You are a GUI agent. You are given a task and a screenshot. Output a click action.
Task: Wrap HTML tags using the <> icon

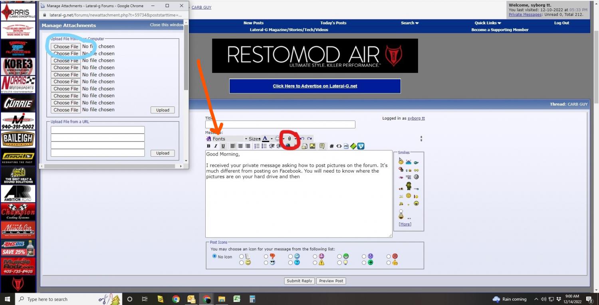[x=339, y=146]
